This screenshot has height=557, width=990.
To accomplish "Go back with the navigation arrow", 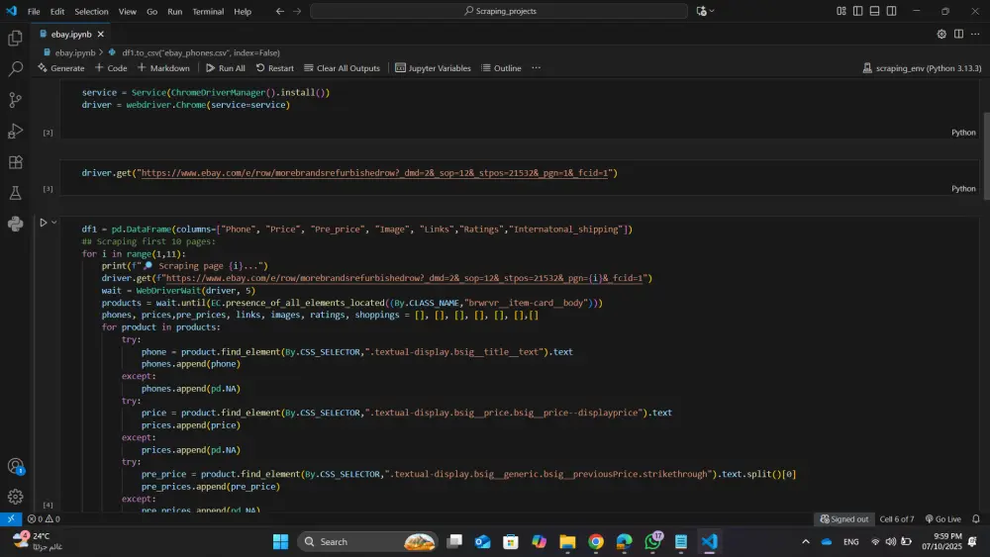I will (x=280, y=11).
